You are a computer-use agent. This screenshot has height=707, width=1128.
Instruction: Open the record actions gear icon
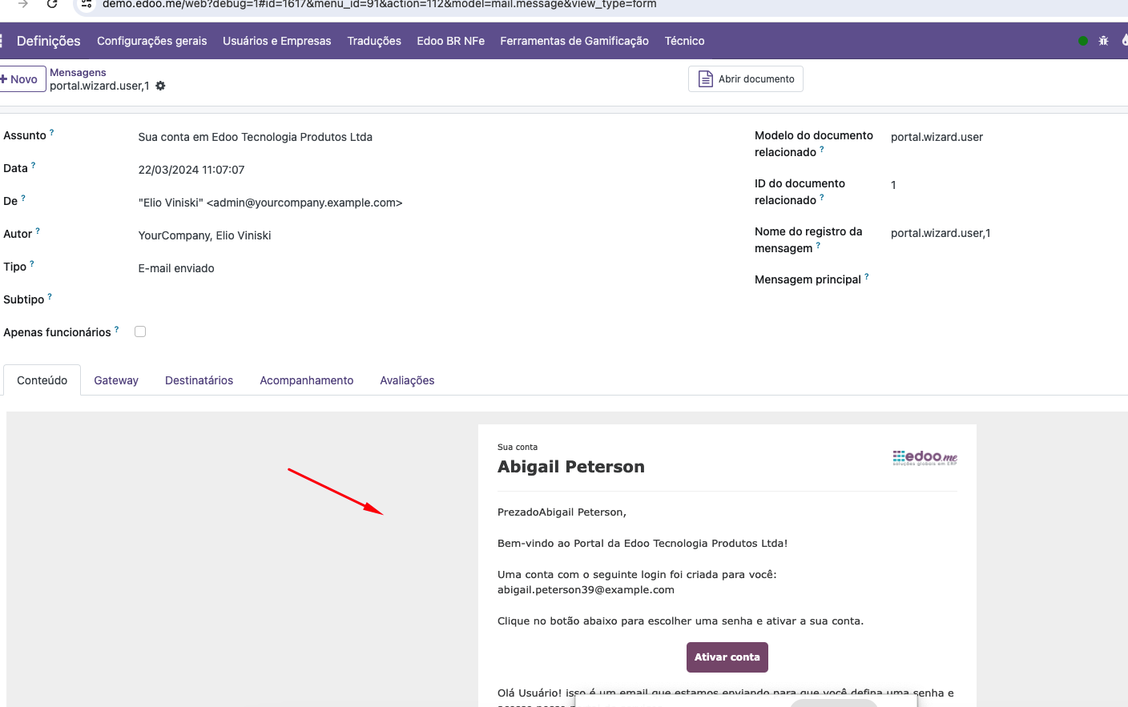[160, 86]
